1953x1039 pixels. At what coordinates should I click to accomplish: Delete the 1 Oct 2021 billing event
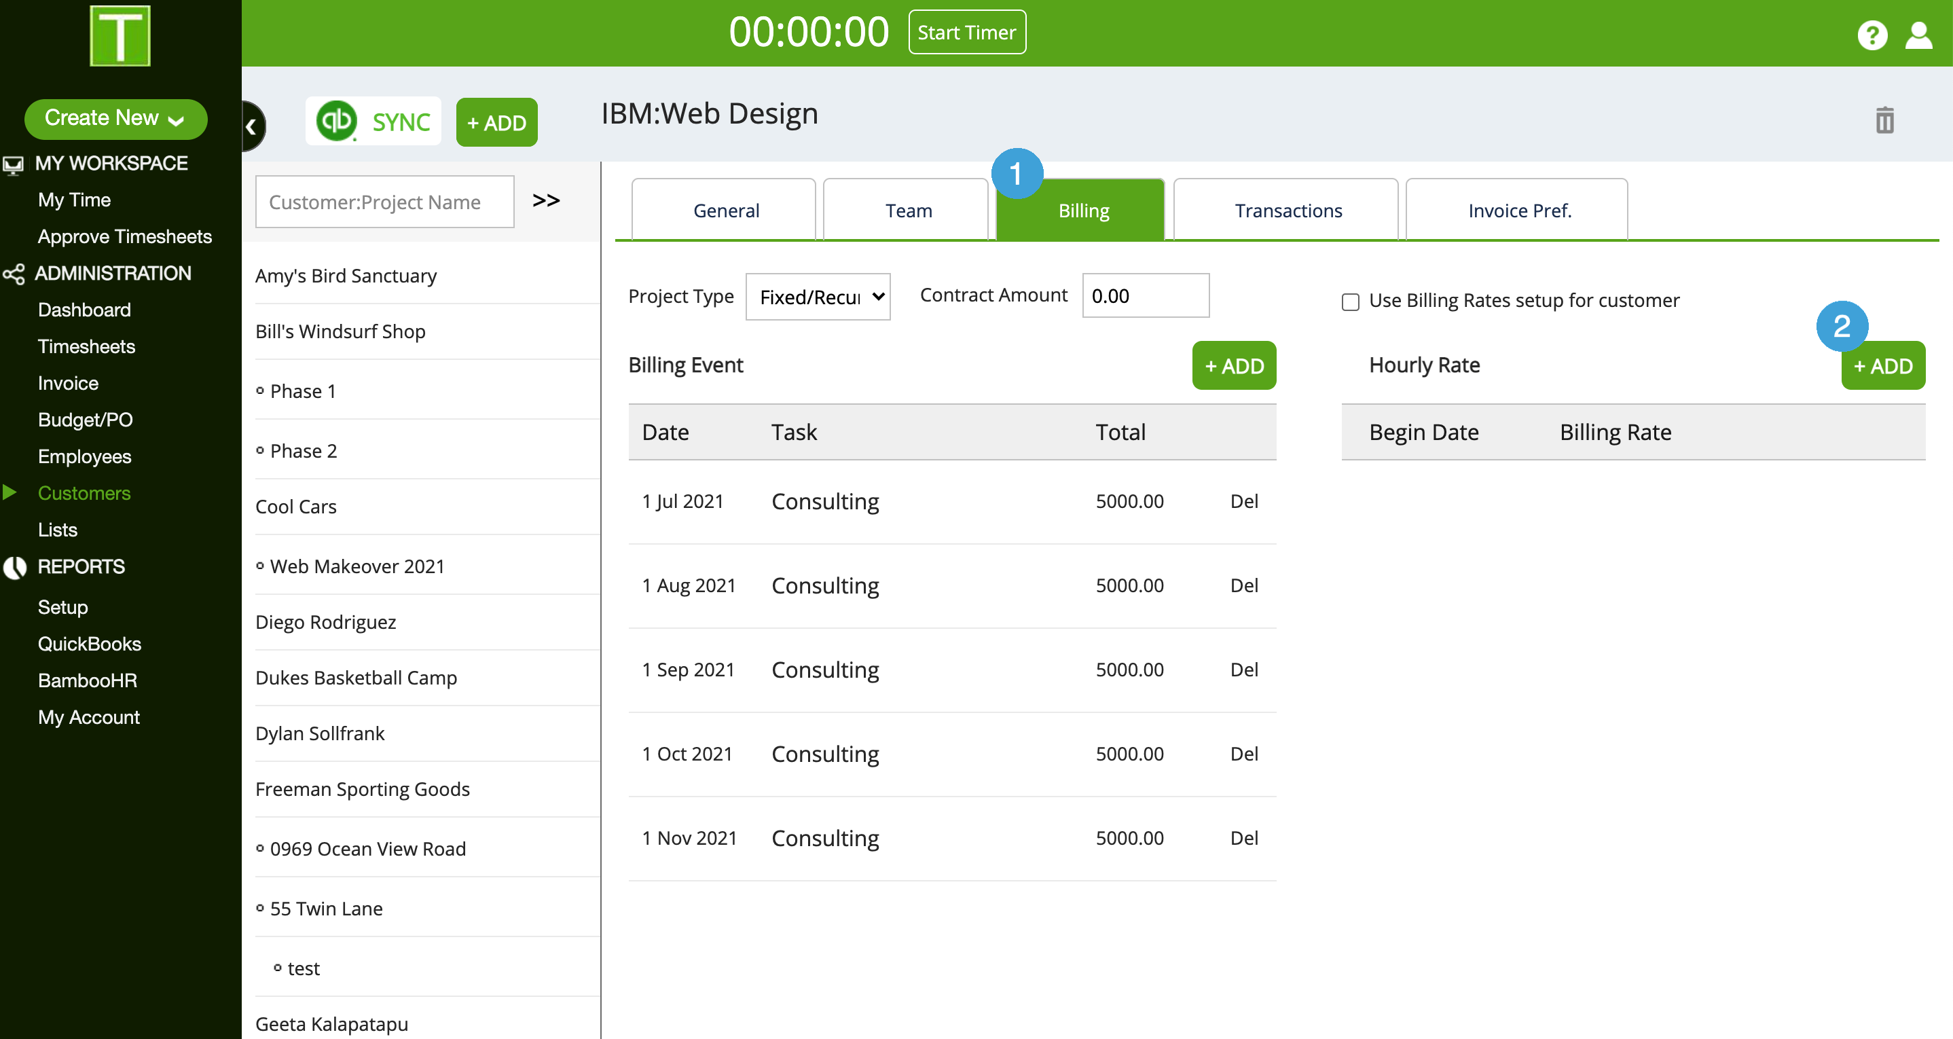tap(1243, 754)
